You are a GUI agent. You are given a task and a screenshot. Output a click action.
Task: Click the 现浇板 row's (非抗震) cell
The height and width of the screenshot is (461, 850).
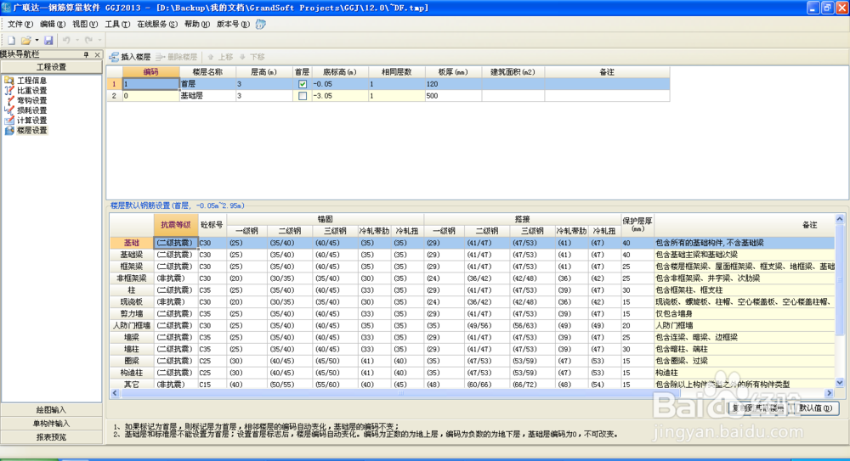click(176, 301)
